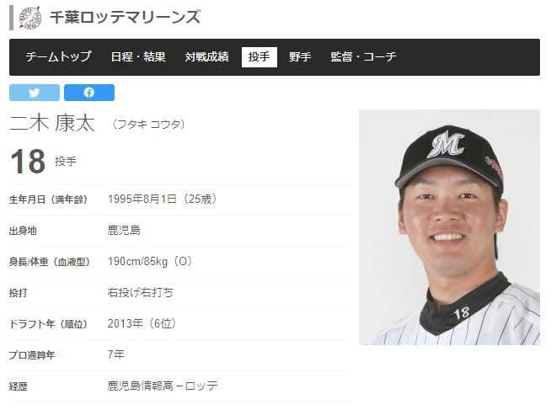
Task: Click the player name 二木 康太
Action: click(52, 124)
